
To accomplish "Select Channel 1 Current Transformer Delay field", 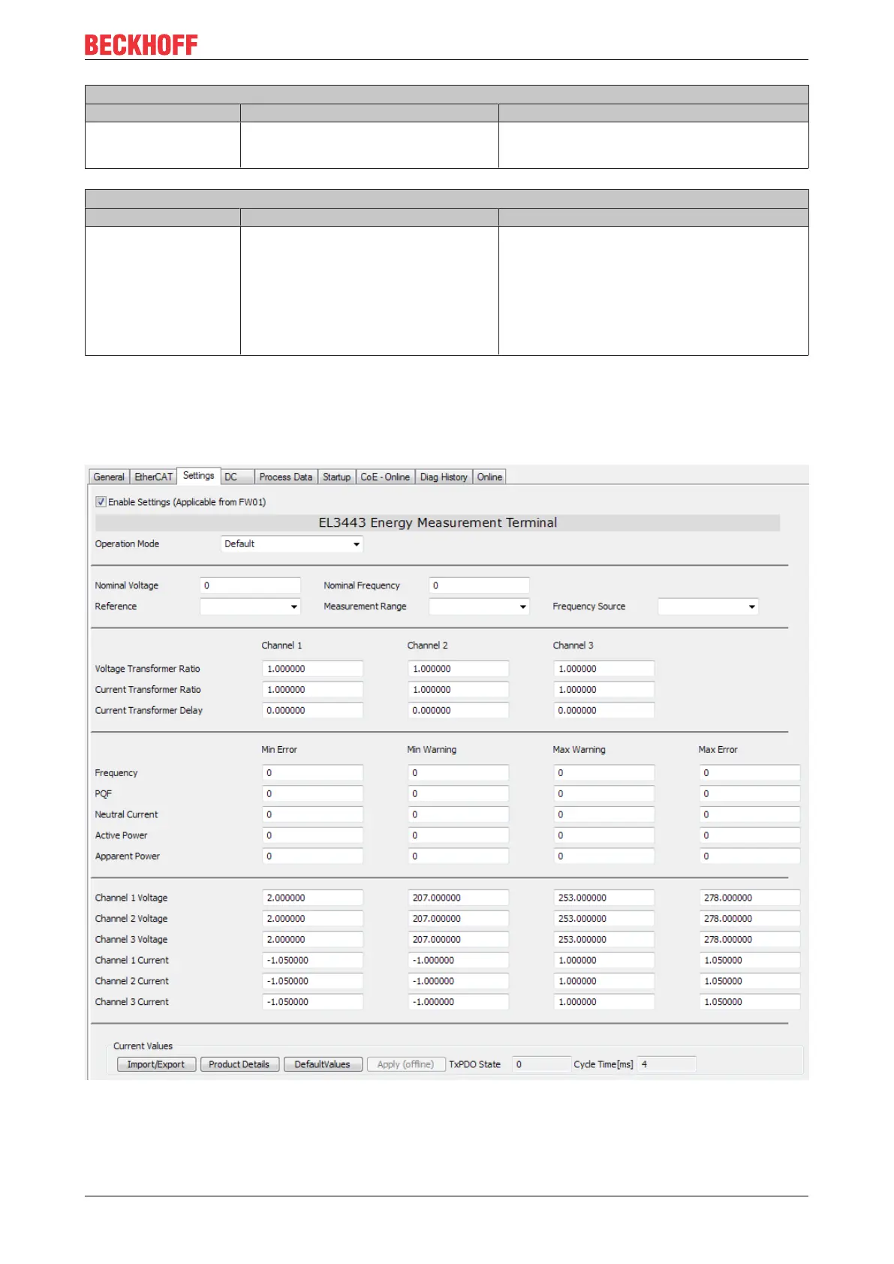I will pos(313,710).
